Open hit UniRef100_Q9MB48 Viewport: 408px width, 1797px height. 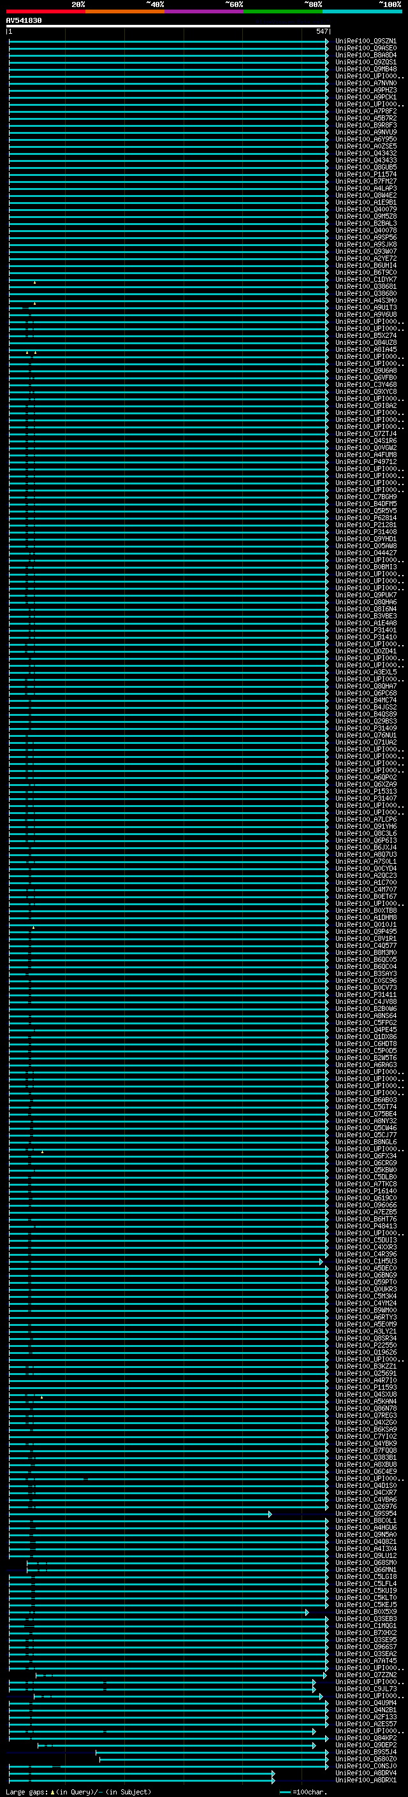point(365,69)
